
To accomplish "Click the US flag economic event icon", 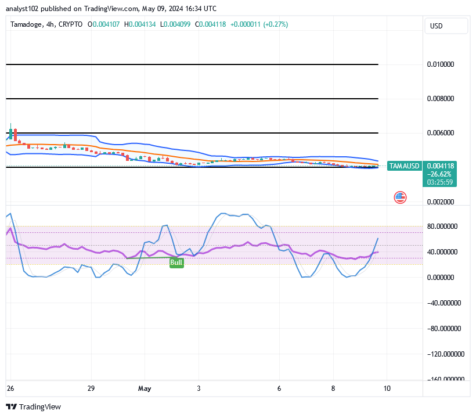I will coord(400,197).
